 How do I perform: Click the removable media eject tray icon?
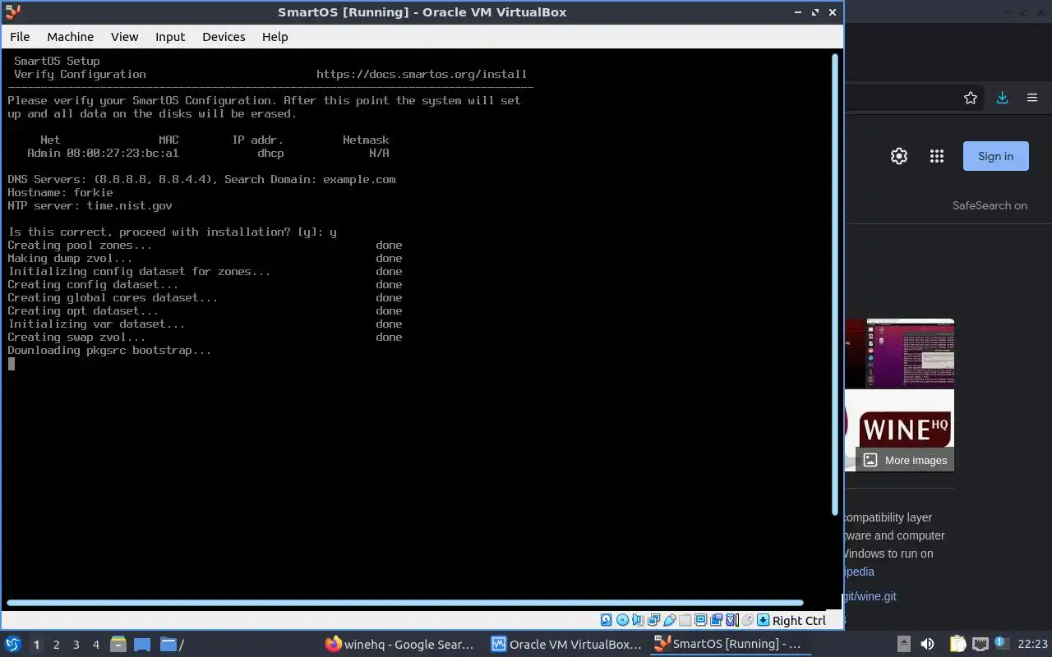(x=903, y=644)
